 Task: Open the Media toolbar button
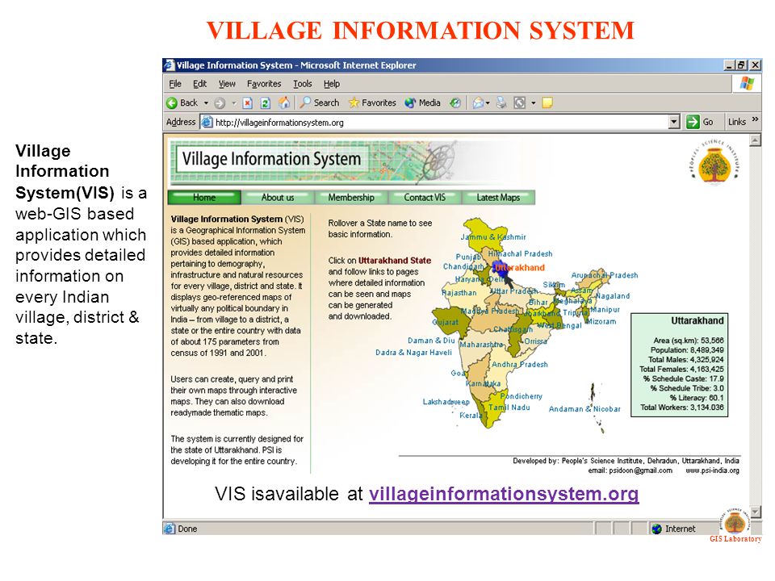[422, 102]
